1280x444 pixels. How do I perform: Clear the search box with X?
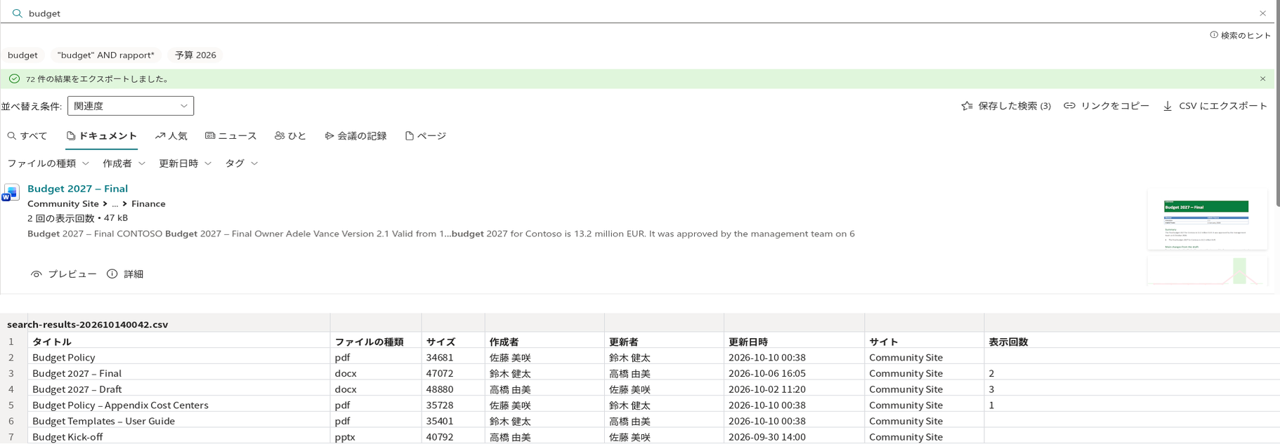pyautogui.click(x=1262, y=13)
